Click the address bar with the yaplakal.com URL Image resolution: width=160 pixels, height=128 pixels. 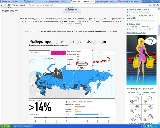(80, 5)
